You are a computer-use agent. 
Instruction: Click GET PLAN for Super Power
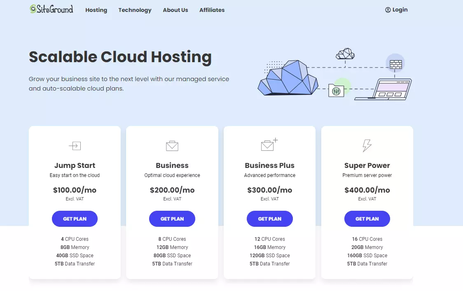pyautogui.click(x=367, y=219)
